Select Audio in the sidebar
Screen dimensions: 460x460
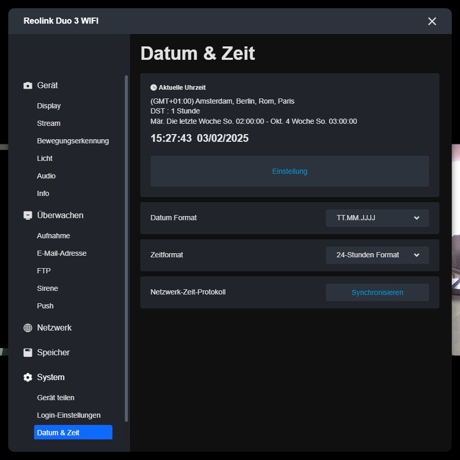point(46,176)
